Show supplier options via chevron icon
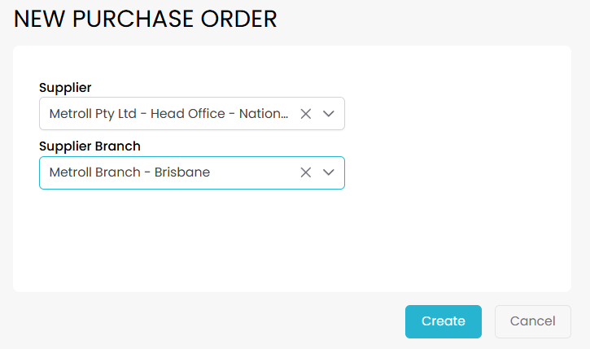The image size is (590, 349). (x=329, y=114)
